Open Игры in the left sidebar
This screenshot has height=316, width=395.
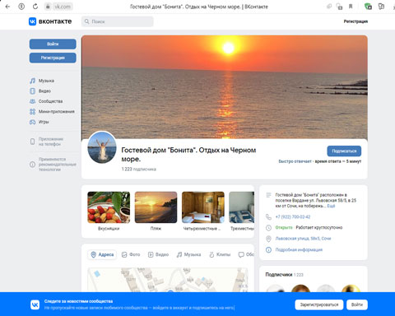(44, 122)
